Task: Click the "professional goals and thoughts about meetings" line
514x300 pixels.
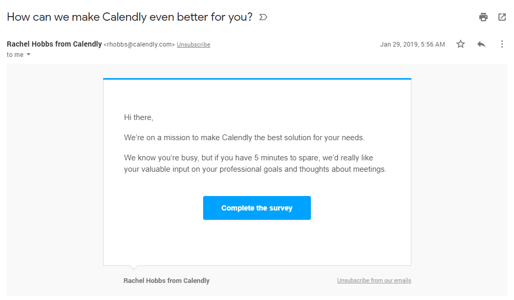Action: pyautogui.click(x=255, y=169)
